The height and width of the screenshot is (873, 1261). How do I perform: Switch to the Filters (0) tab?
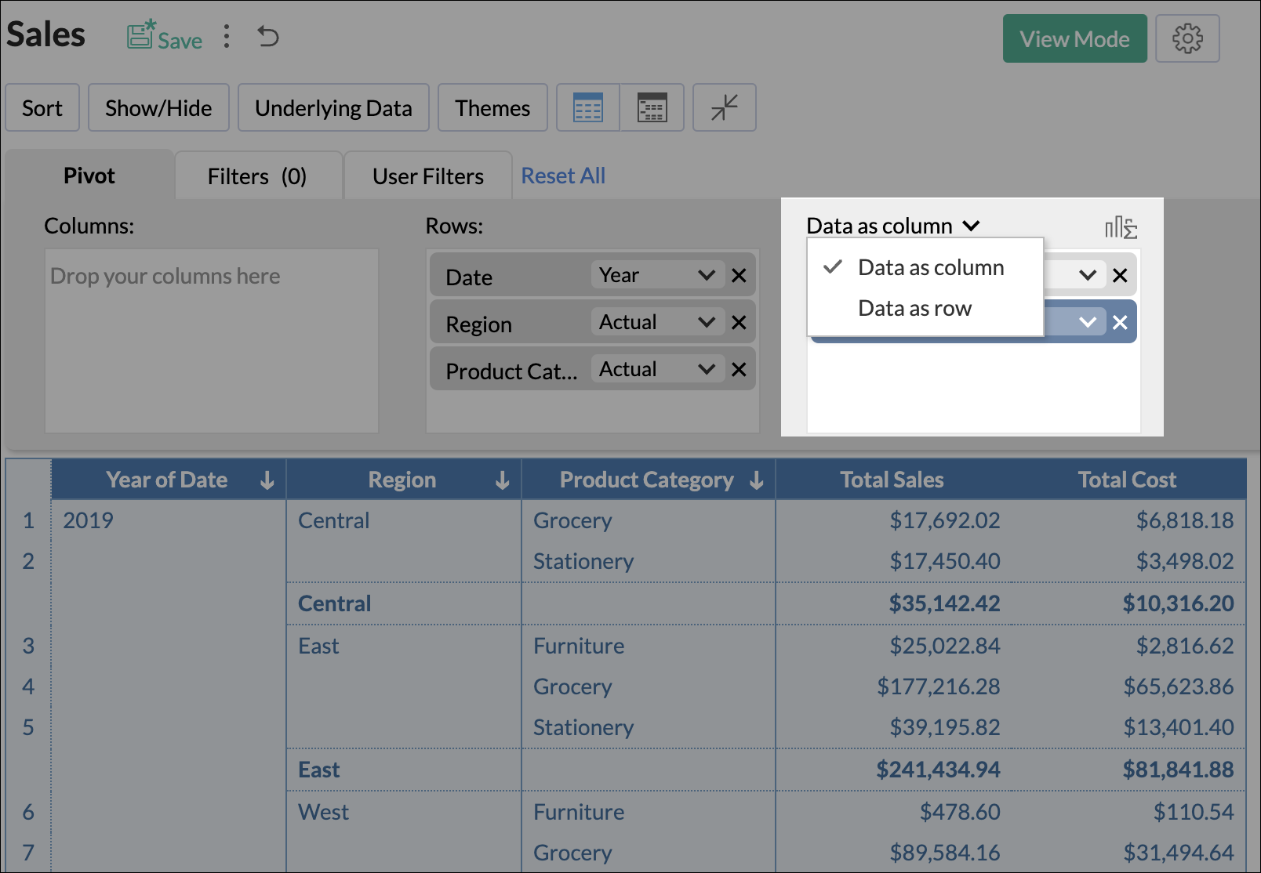point(257,176)
